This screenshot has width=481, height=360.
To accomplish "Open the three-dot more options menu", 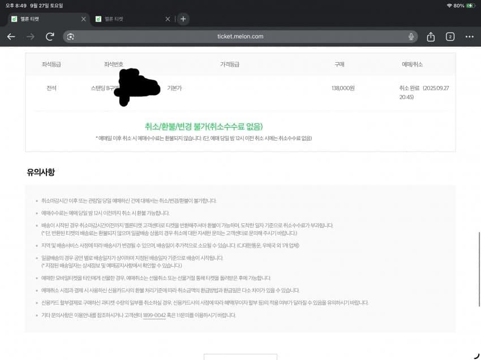I will click(x=469, y=36).
